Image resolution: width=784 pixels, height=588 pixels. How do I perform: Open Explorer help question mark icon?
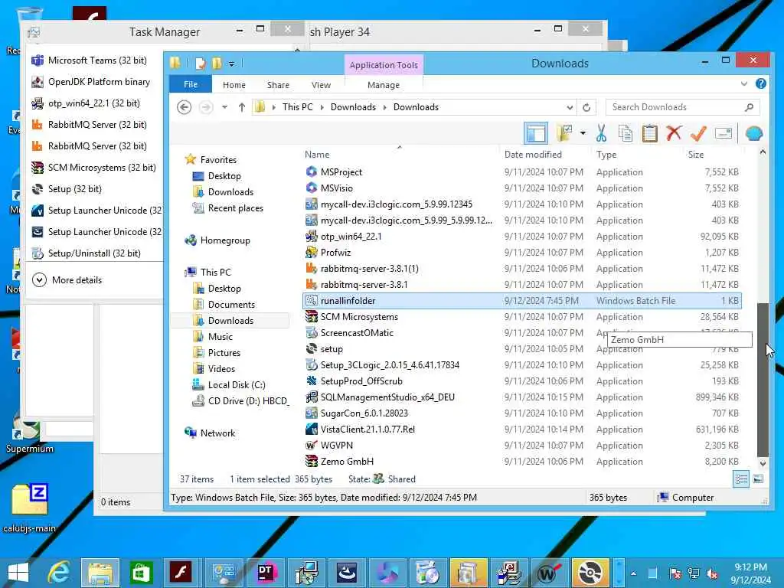pos(760,84)
